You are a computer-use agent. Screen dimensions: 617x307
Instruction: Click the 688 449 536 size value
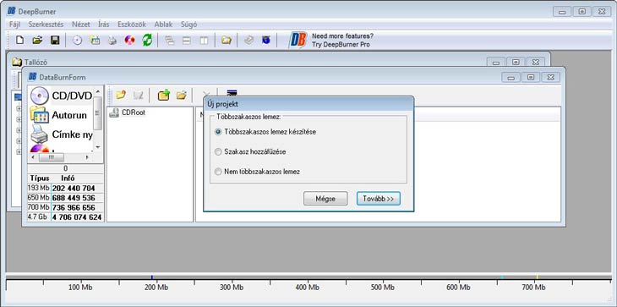[74, 198]
